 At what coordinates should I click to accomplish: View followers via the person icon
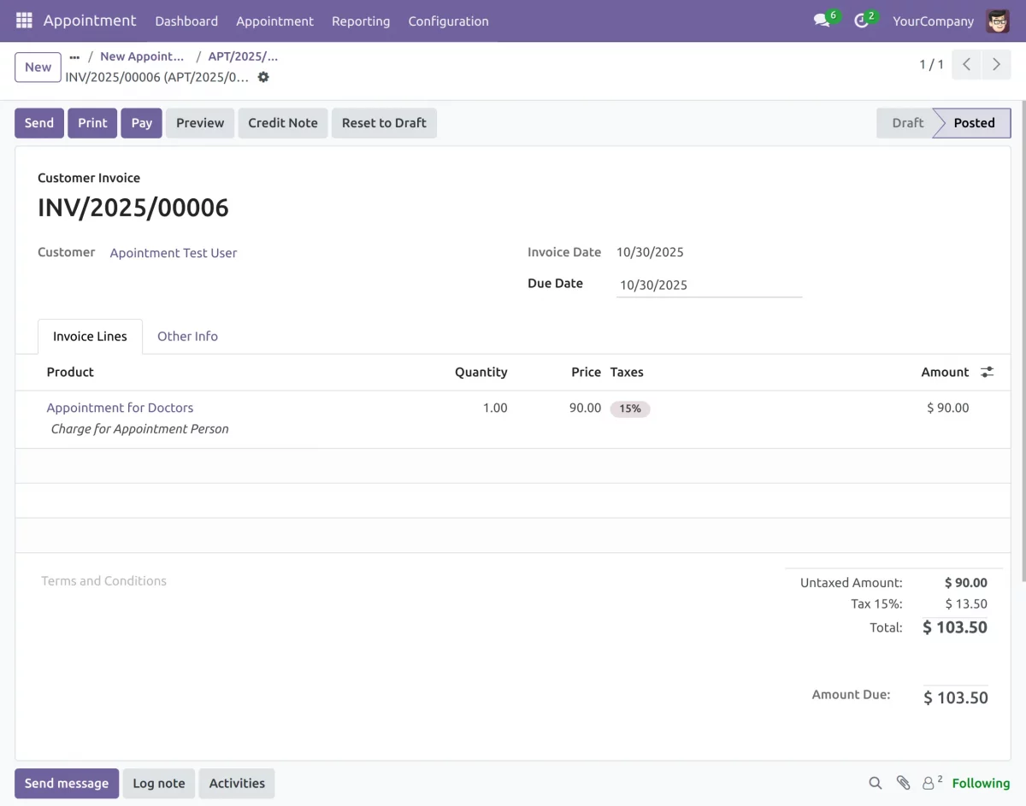[929, 782]
